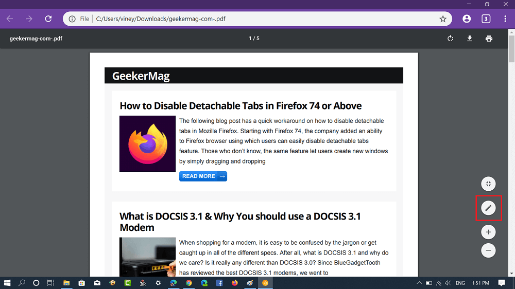Open Windows search from taskbar
This screenshot has width=515, height=289.
(x=22, y=283)
